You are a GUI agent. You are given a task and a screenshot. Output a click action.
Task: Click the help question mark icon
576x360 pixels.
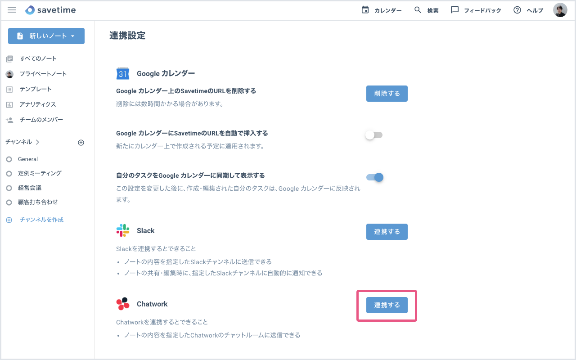[517, 10]
